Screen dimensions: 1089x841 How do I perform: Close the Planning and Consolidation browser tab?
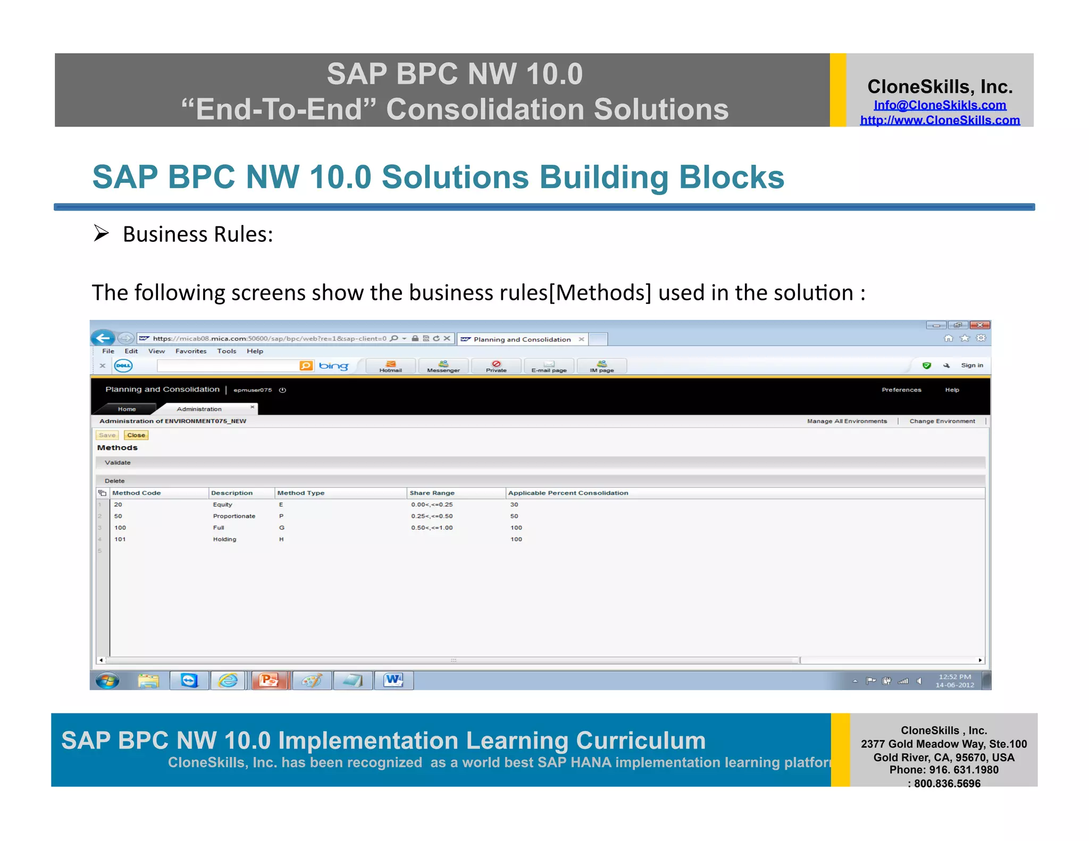tap(581, 339)
